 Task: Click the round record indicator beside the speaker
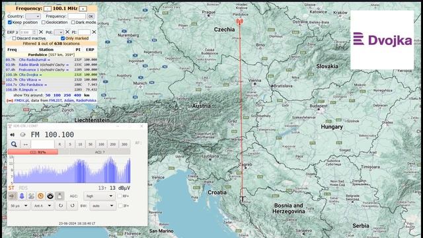tap(22, 135)
